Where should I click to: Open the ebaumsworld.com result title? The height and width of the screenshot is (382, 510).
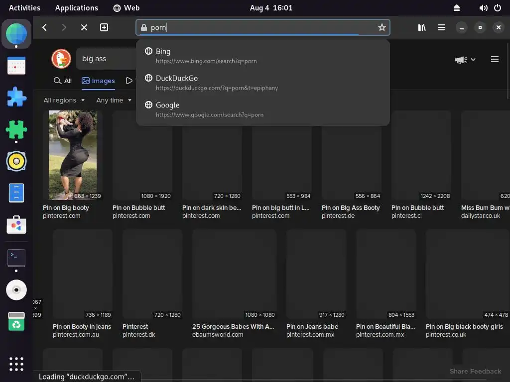point(233,327)
